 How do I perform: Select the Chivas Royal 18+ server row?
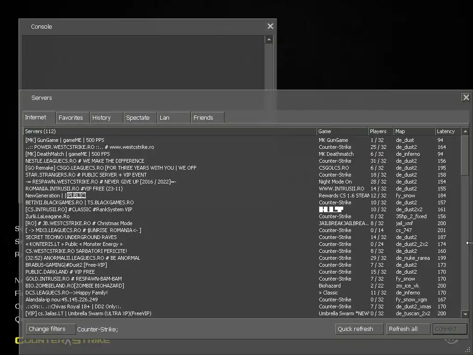242,307
